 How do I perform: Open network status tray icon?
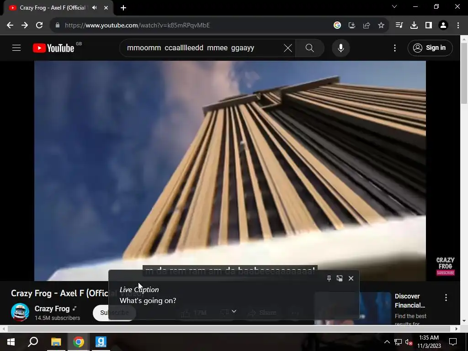click(398, 342)
